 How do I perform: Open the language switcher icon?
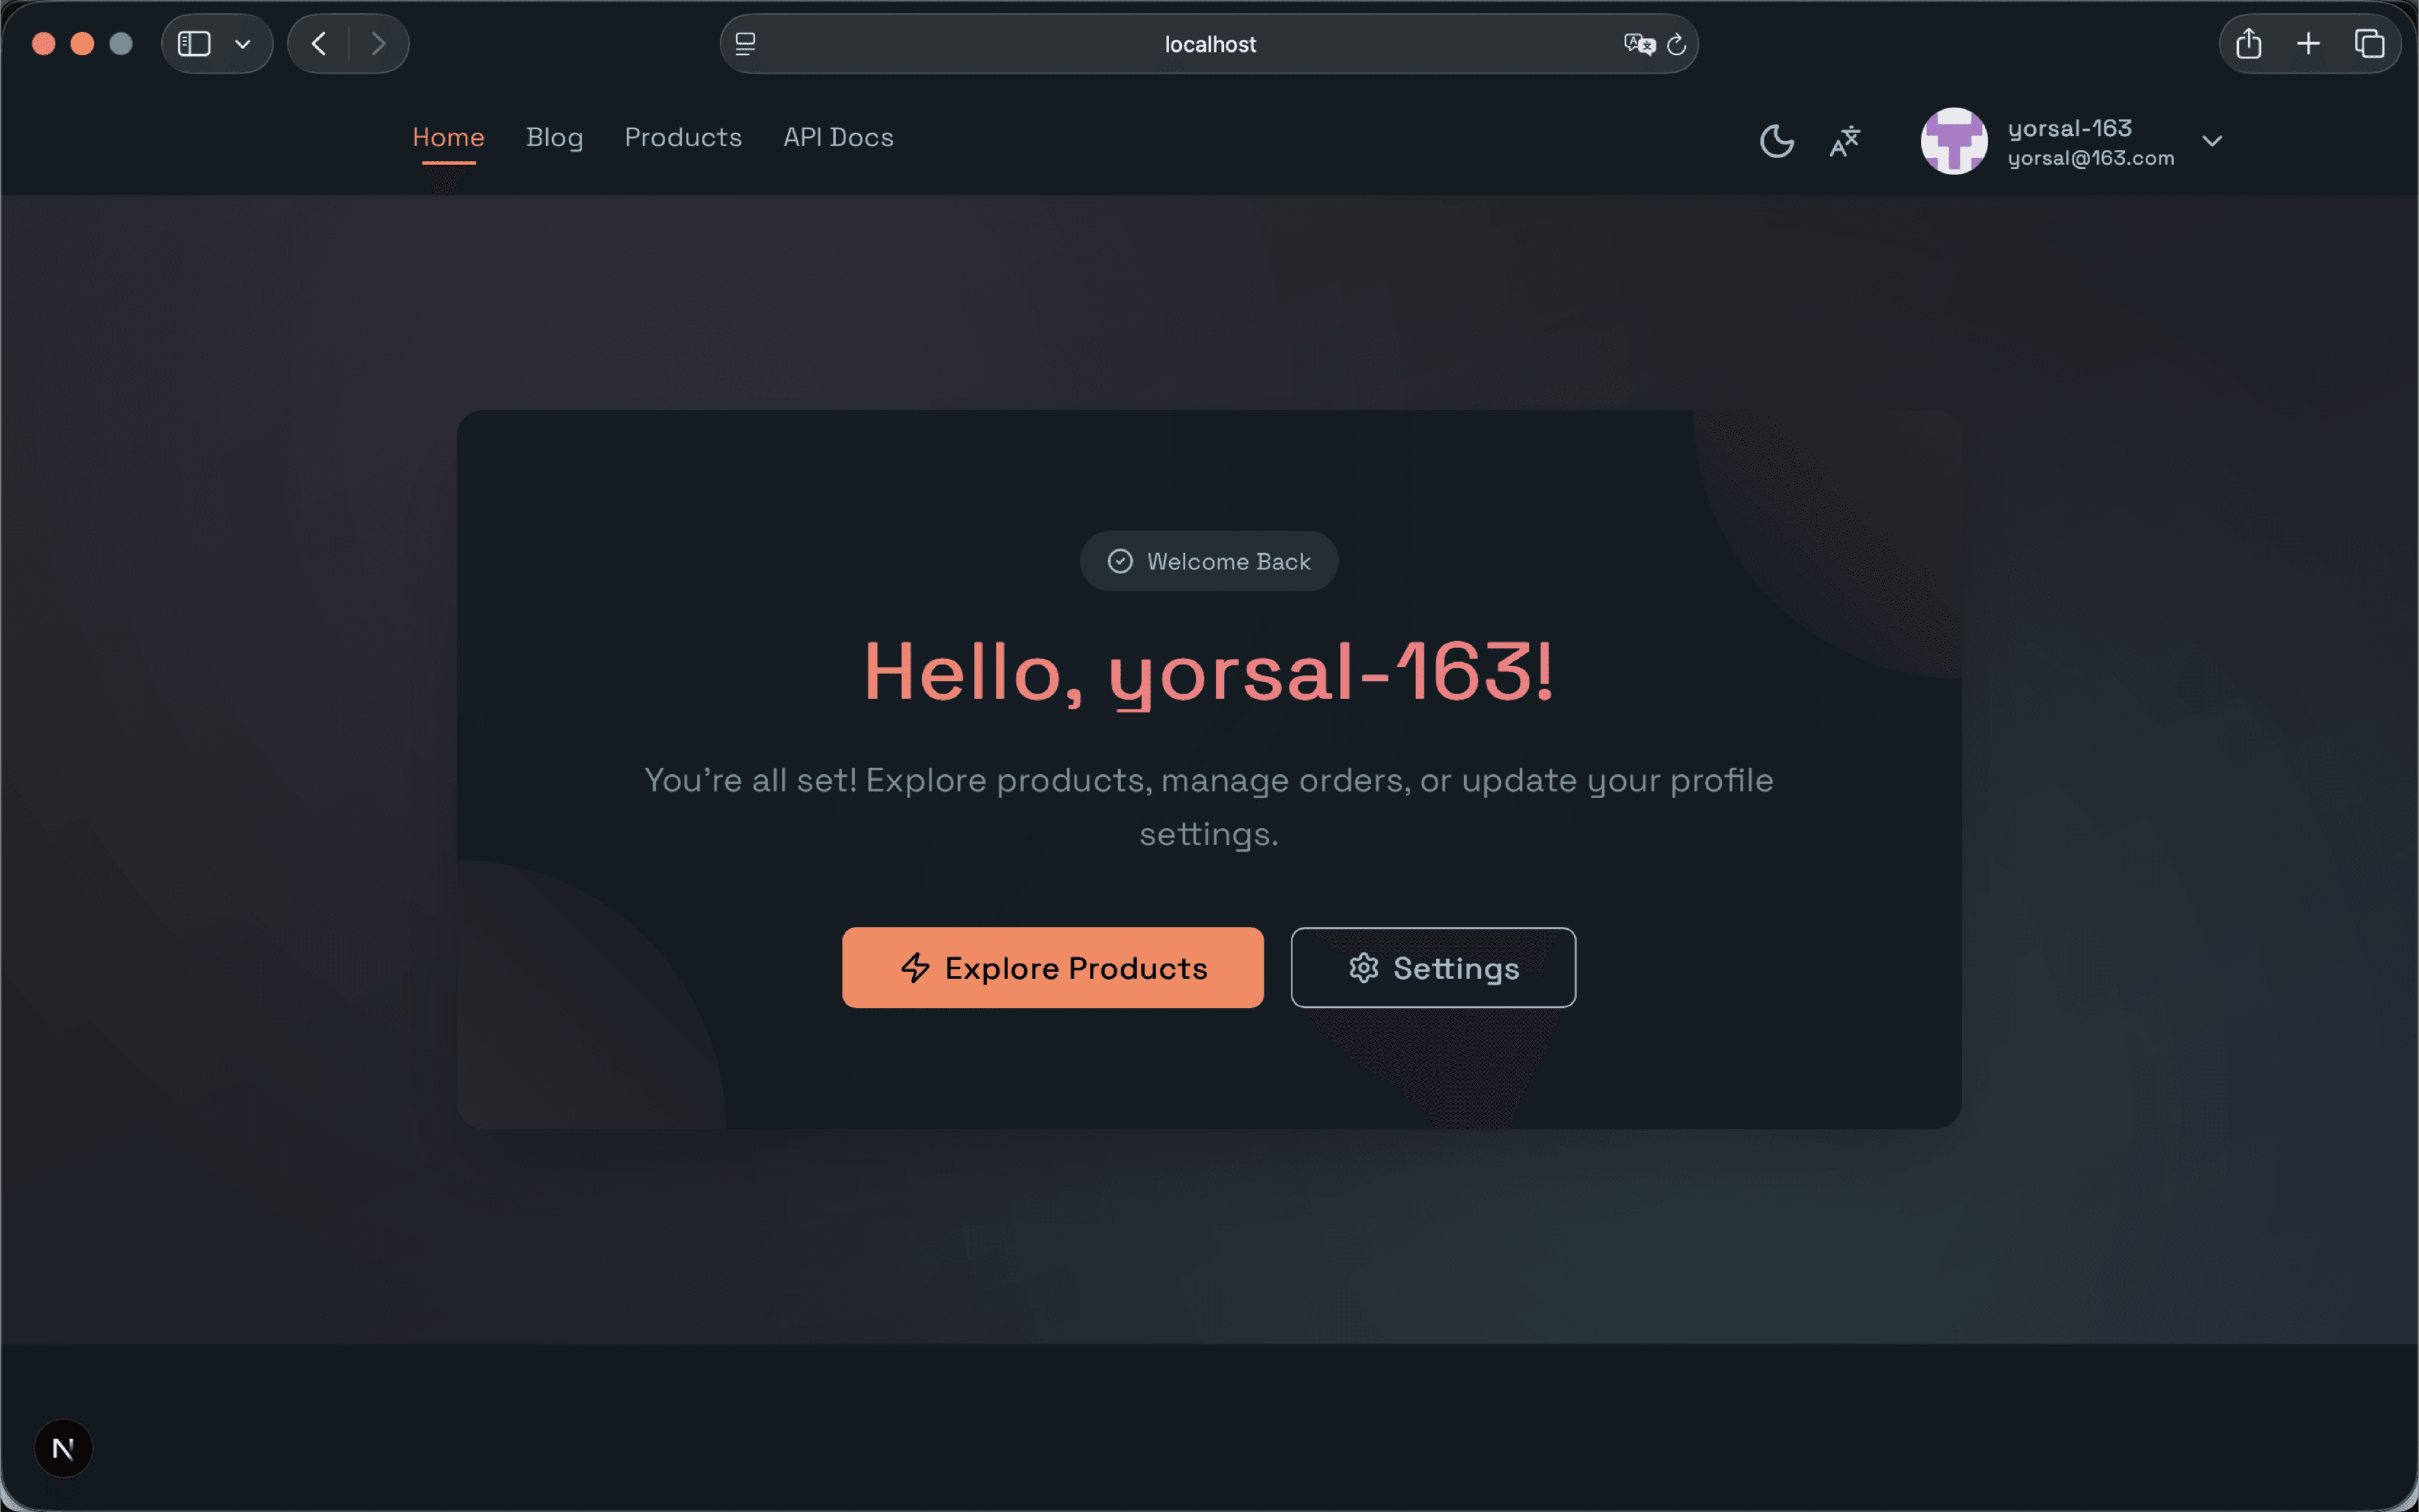(1844, 141)
